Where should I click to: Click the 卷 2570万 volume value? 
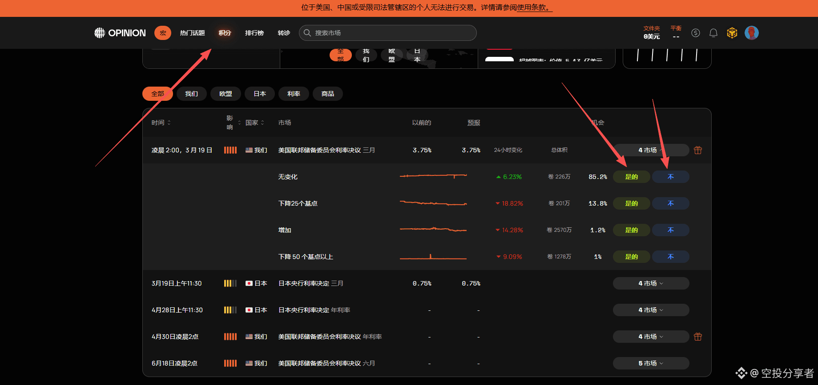tap(559, 230)
